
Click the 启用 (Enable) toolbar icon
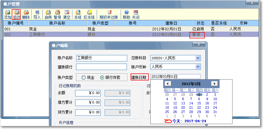48,14
